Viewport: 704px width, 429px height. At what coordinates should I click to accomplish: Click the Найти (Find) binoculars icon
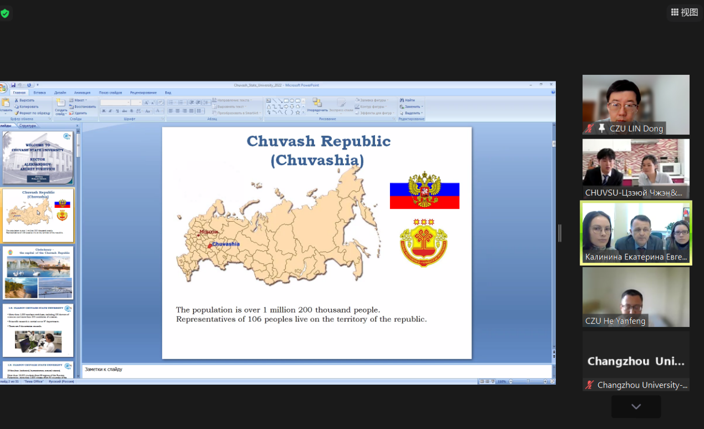402,100
